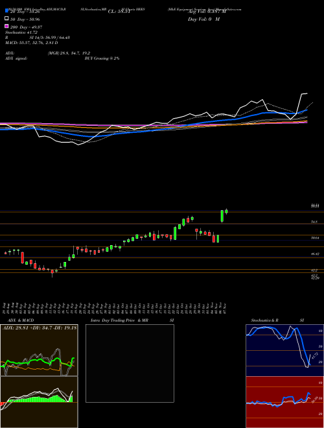Click the 'CL: 58.51' closing price text
Viewport: 324px width, 428px height.
[x=119, y=12]
